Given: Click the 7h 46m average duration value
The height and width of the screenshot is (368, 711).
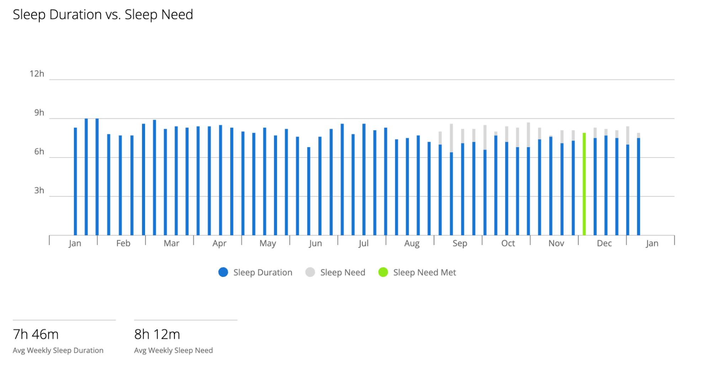Looking at the screenshot, I should [x=36, y=334].
